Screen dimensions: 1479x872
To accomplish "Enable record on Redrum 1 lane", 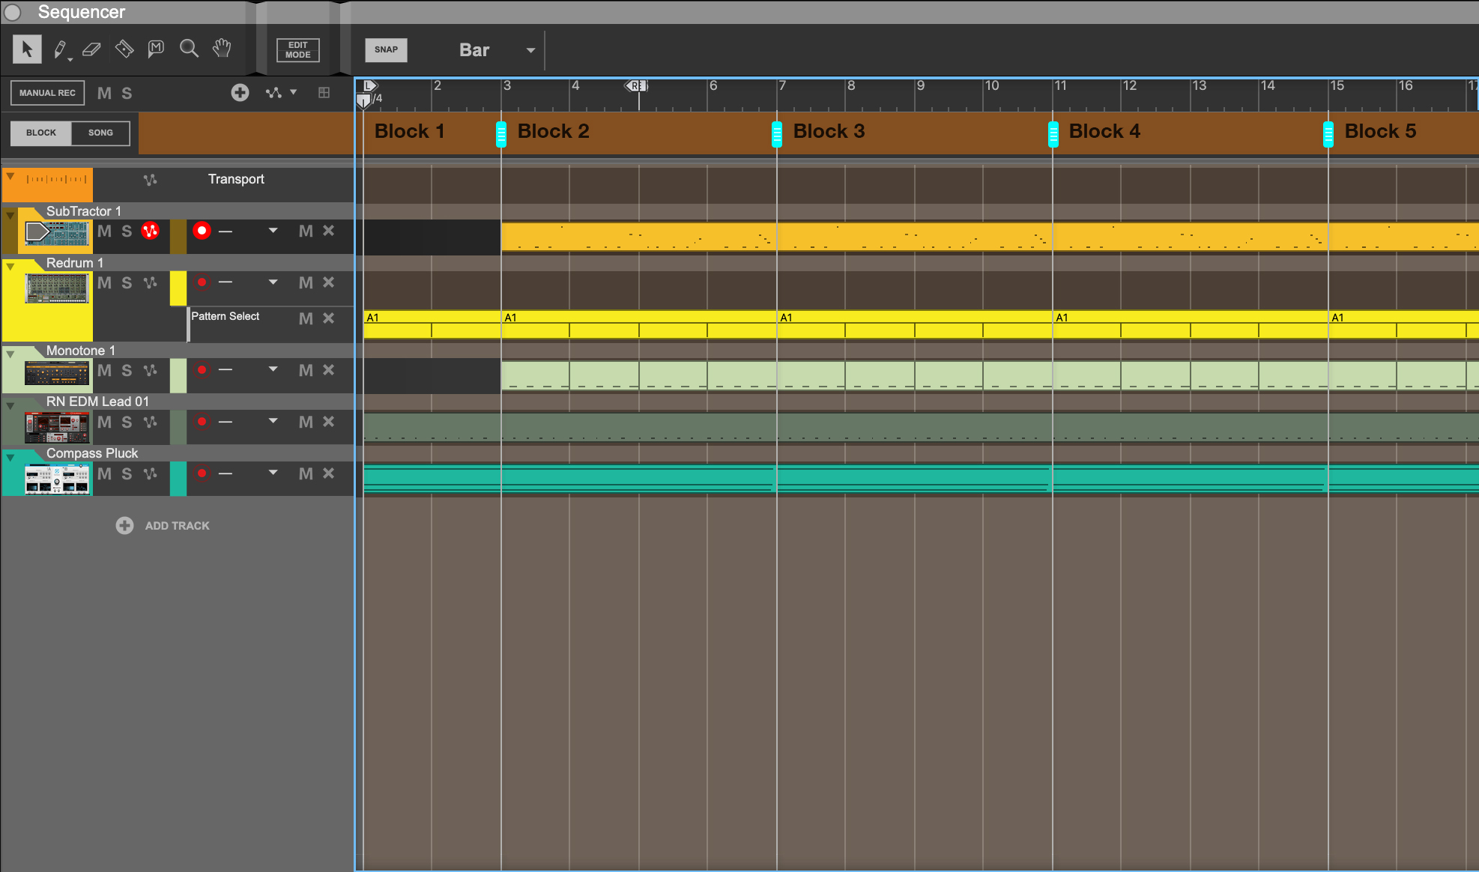I will point(202,282).
